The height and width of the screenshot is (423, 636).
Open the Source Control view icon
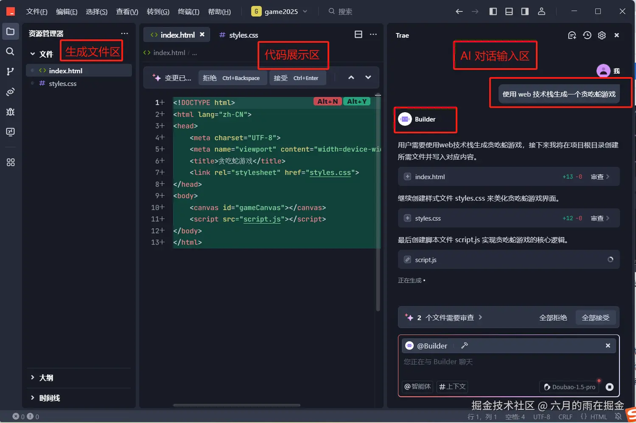pyautogui.click(x=10, y=71)
